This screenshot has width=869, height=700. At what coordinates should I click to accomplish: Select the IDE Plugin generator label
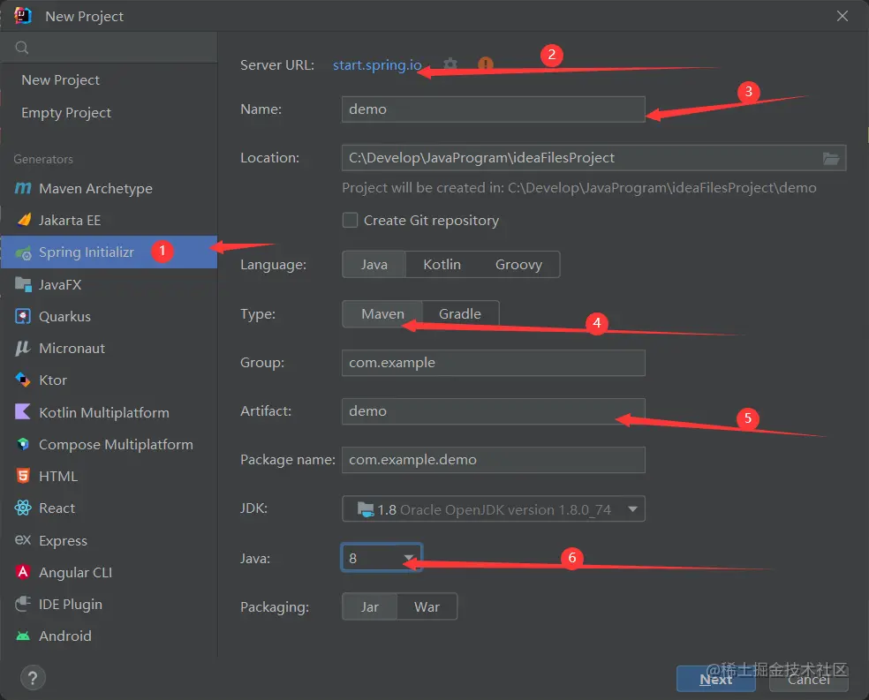pyautogui.click(x=71, y=604)
